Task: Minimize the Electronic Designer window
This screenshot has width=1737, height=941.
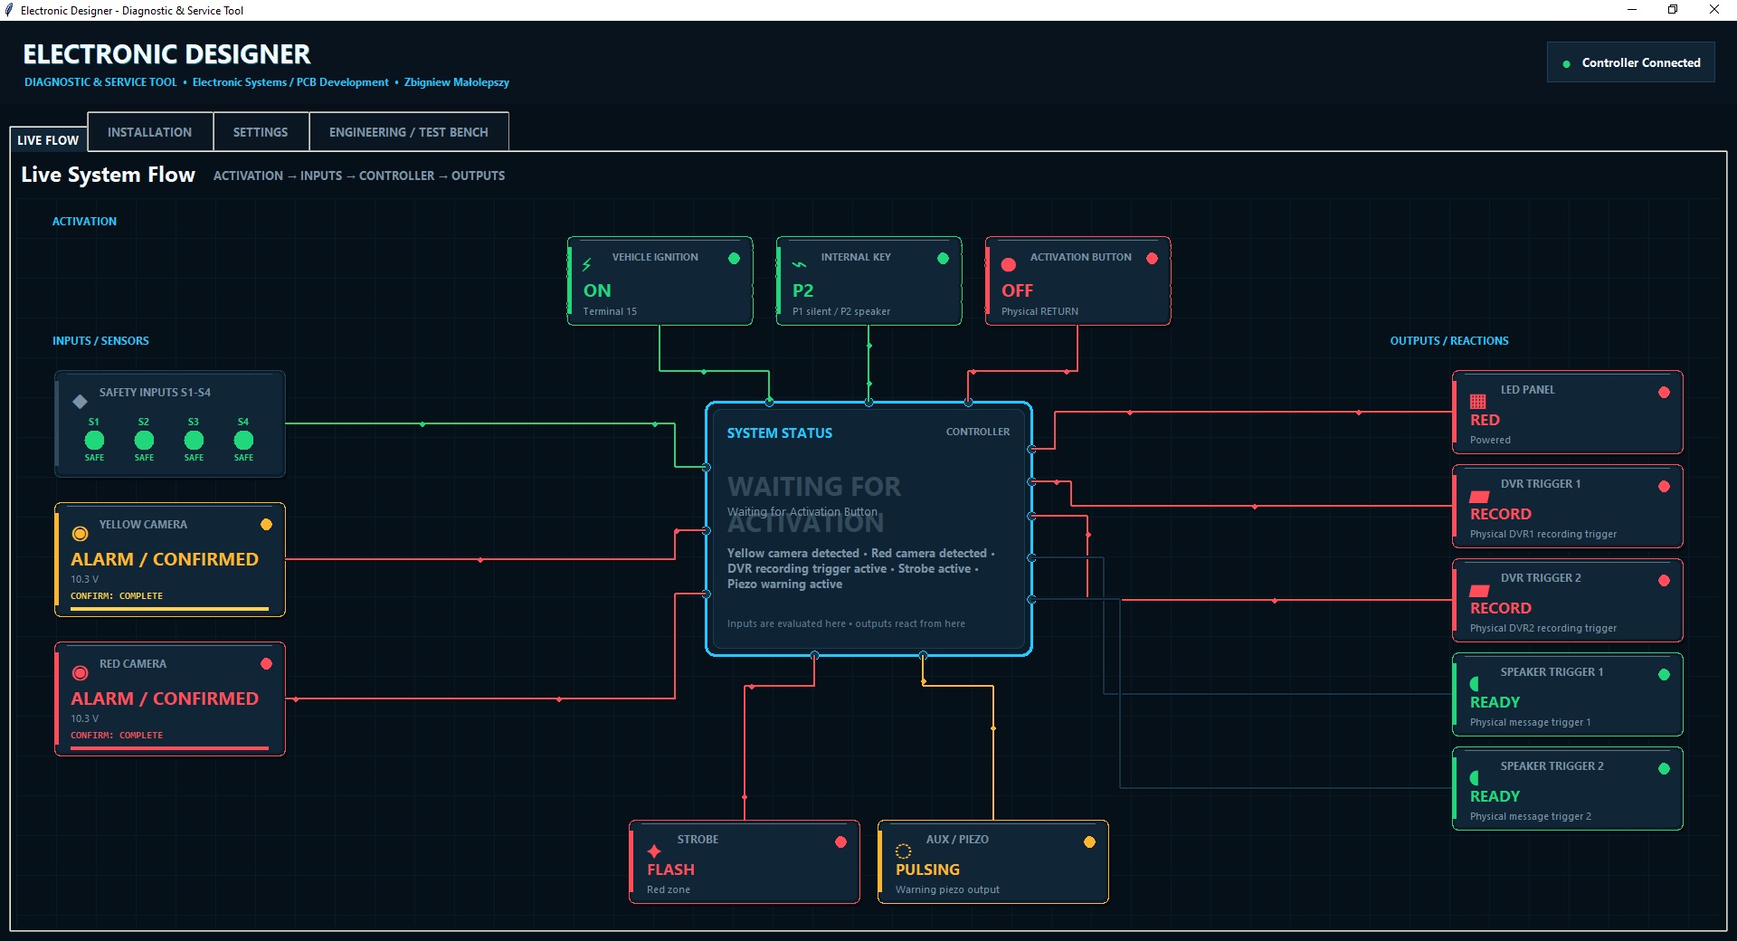Action: (1632, 10)
